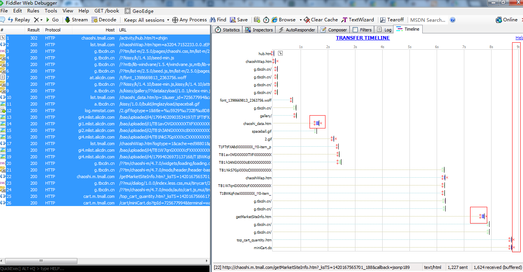
Task: Open the Rules menu
Action: point(33,11)
